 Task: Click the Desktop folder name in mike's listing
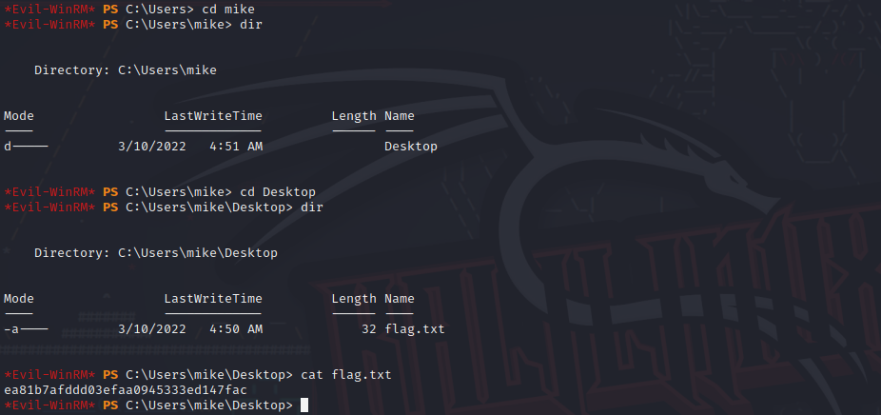click(411, 147)
